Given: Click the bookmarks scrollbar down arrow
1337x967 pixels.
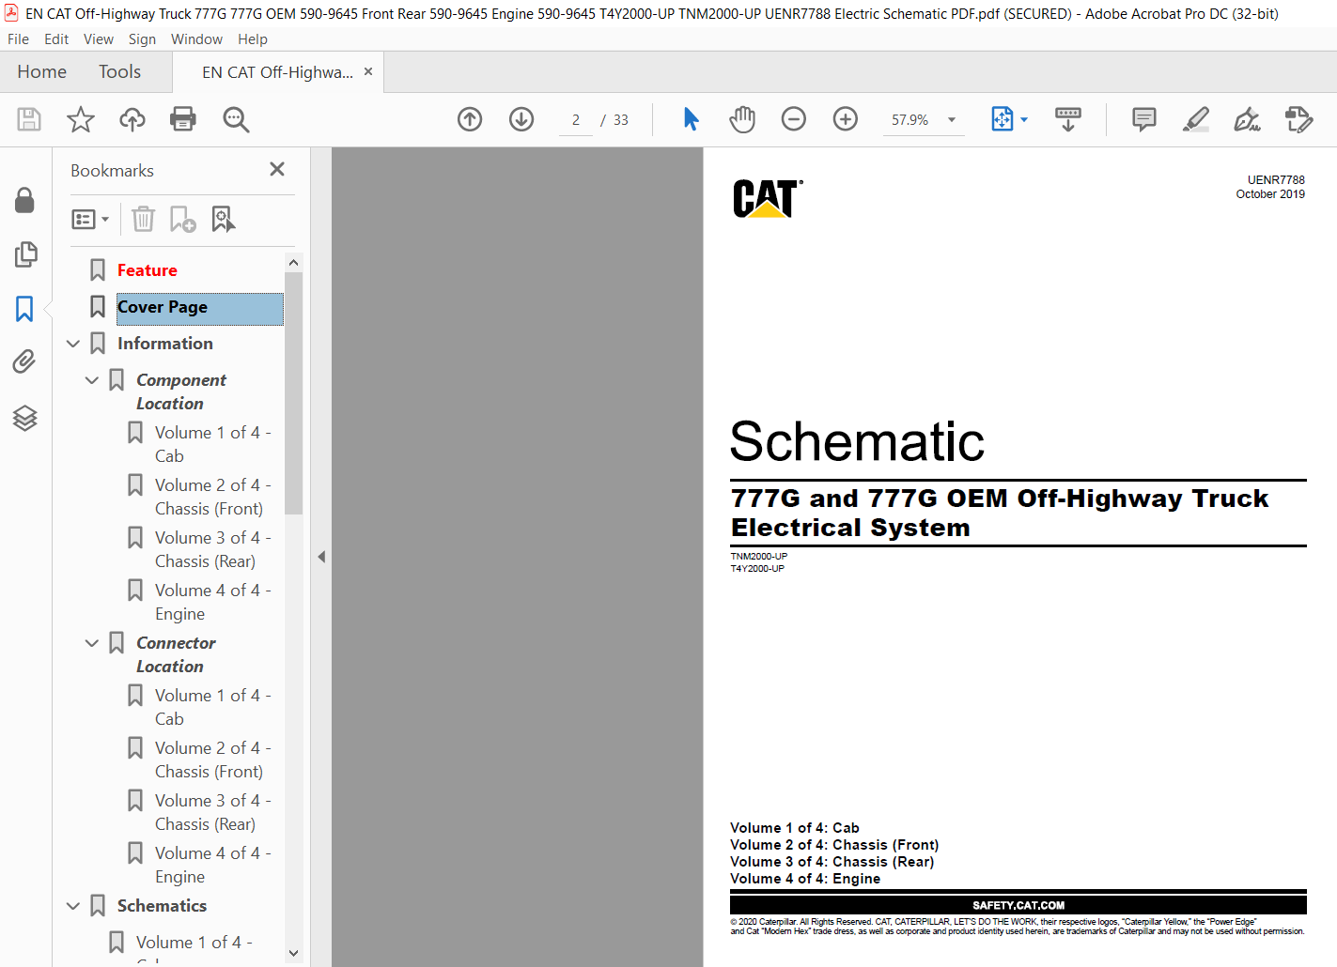Looking at the screenshot, I should (293, 953).
